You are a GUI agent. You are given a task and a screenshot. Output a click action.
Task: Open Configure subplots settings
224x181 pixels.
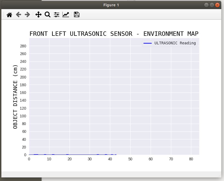[x=57, y=15]
